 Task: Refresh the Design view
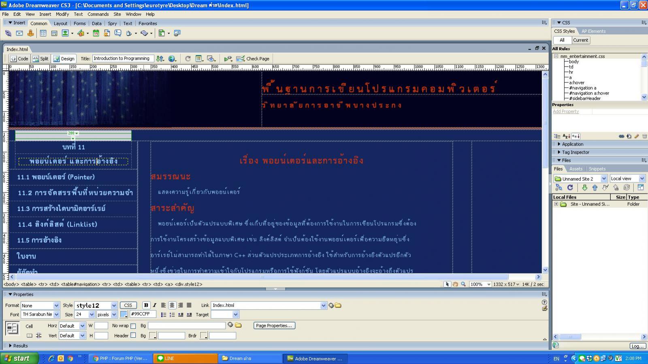point(188,59)
